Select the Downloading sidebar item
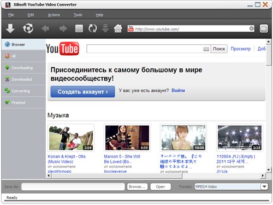 point(23,68)
